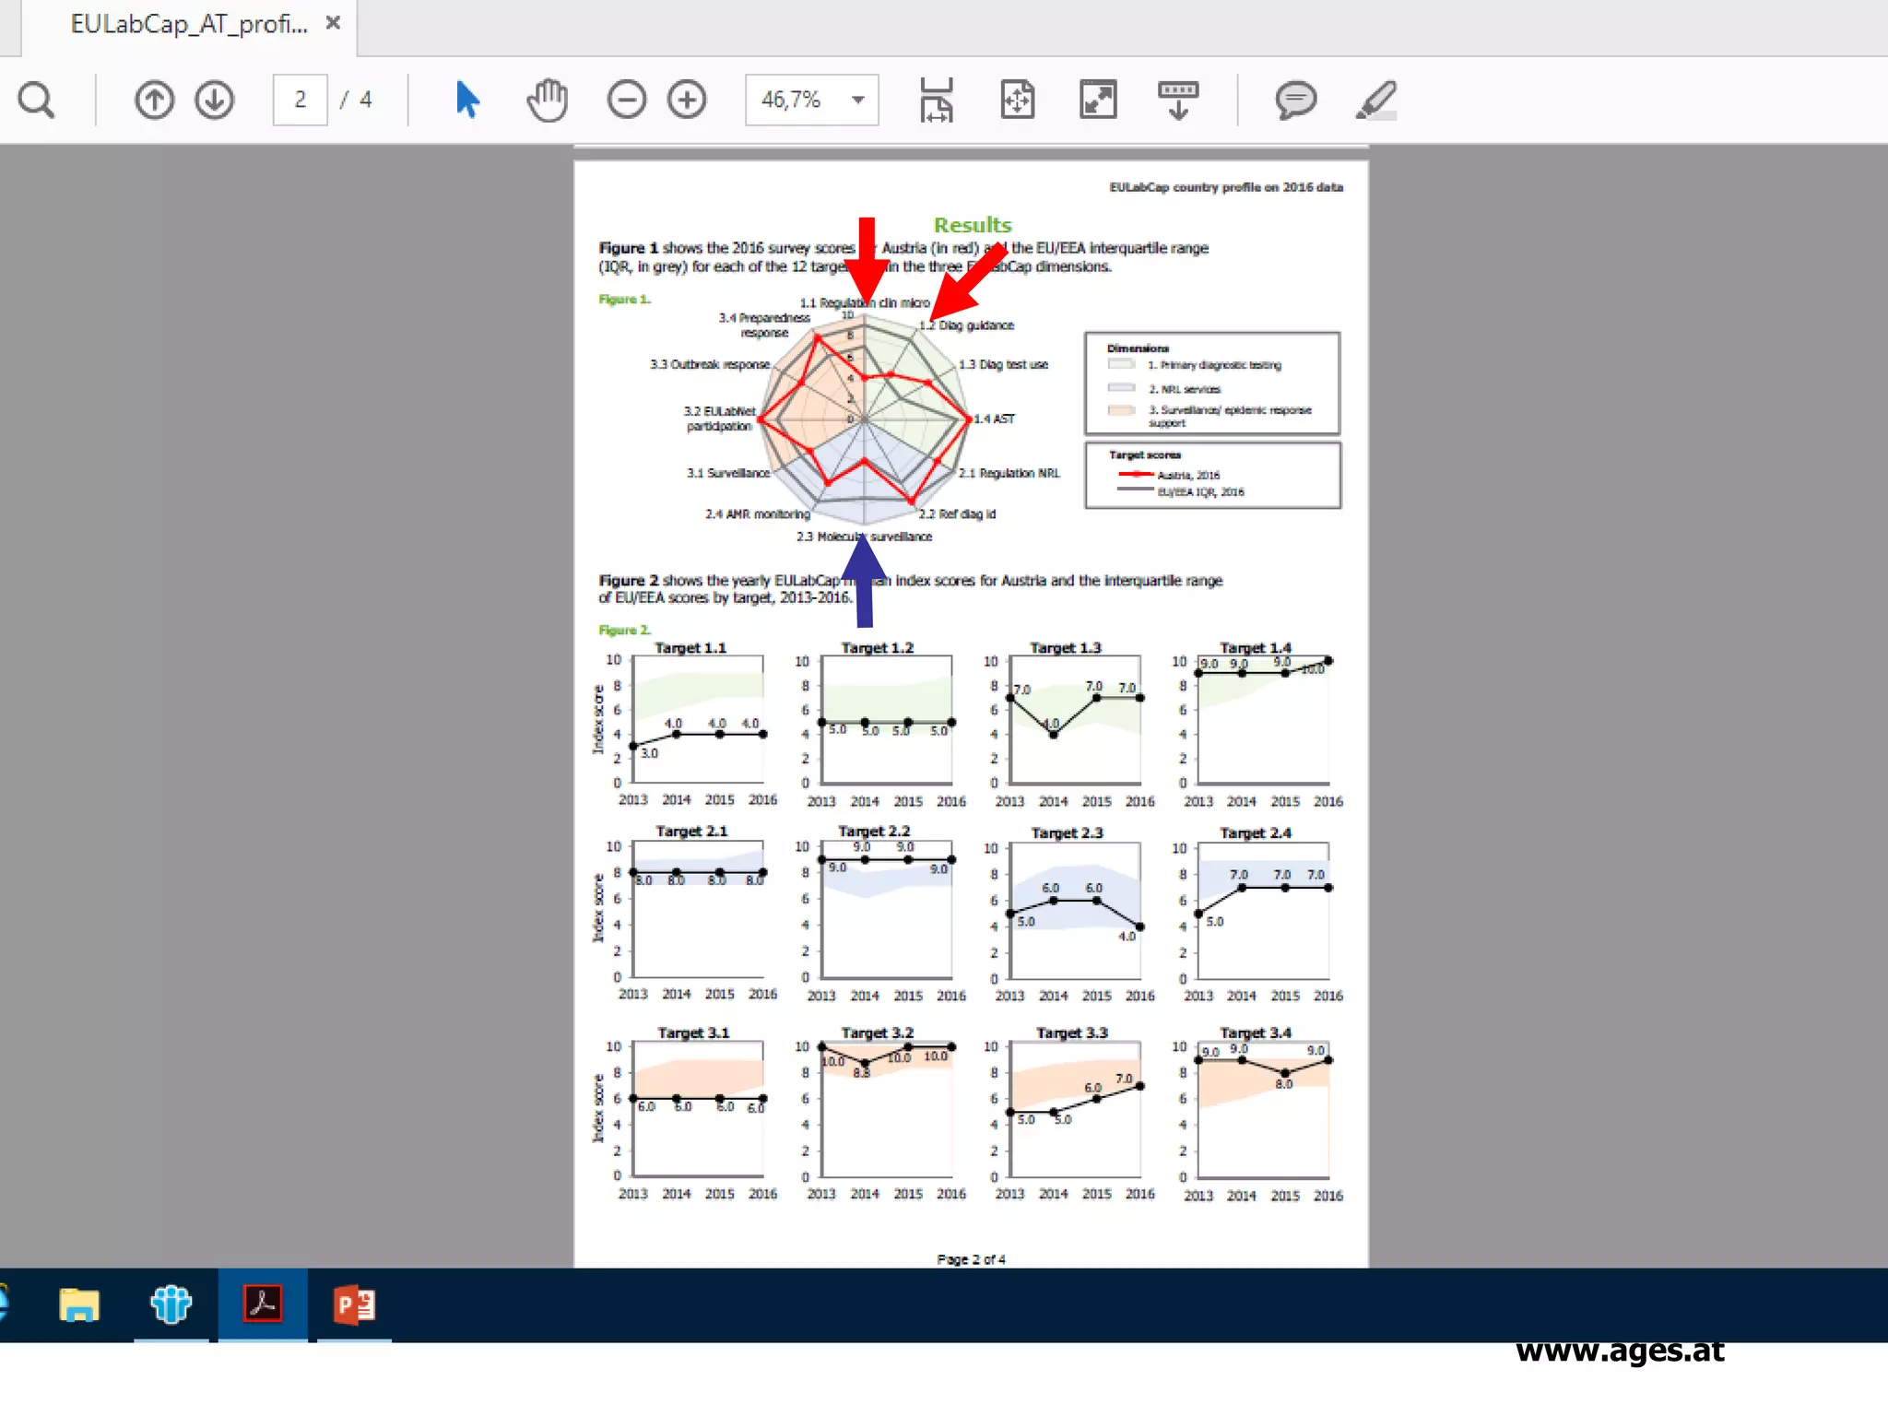Select the hand pan tool
Screen dimensions: 1888x1416
547,100
